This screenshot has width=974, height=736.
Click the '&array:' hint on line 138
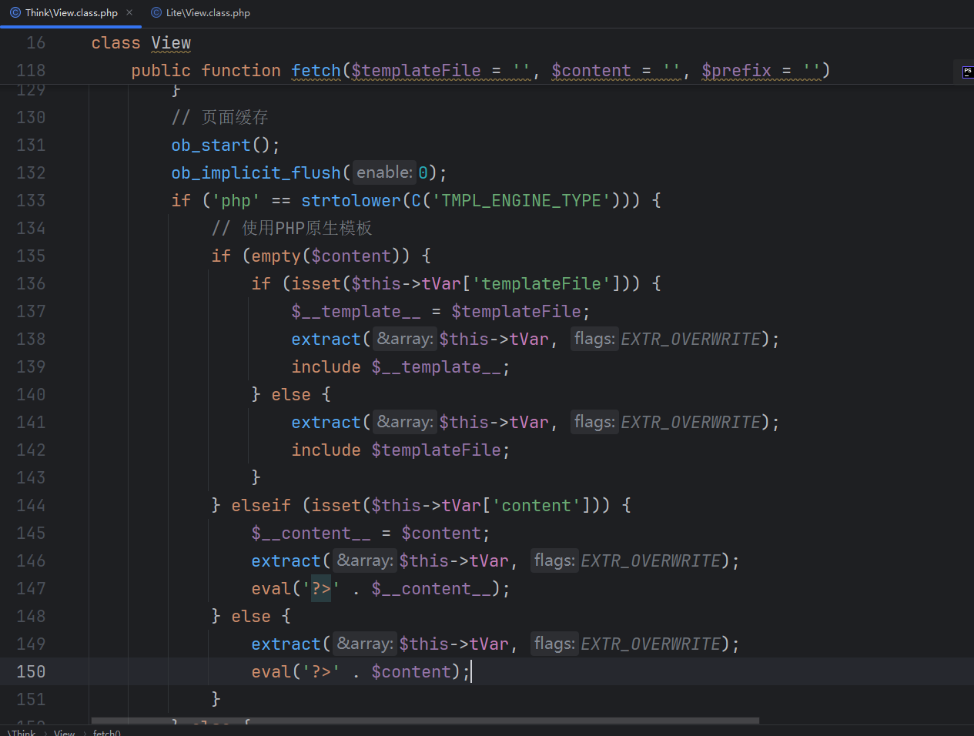click(x=404, y=339)
